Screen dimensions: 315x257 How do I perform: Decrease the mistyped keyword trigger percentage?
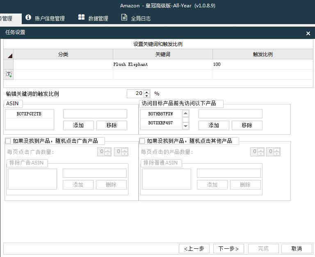pyautogui.click(x=147, y=96)
